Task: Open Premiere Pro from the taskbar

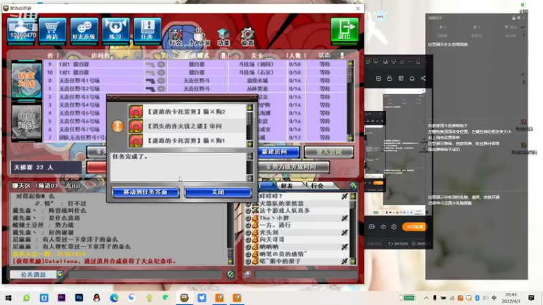Action: pyautogui.click(x=61, y=298)
